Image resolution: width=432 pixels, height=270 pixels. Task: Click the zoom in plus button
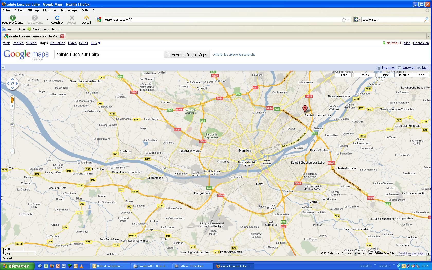click(12, 106)
